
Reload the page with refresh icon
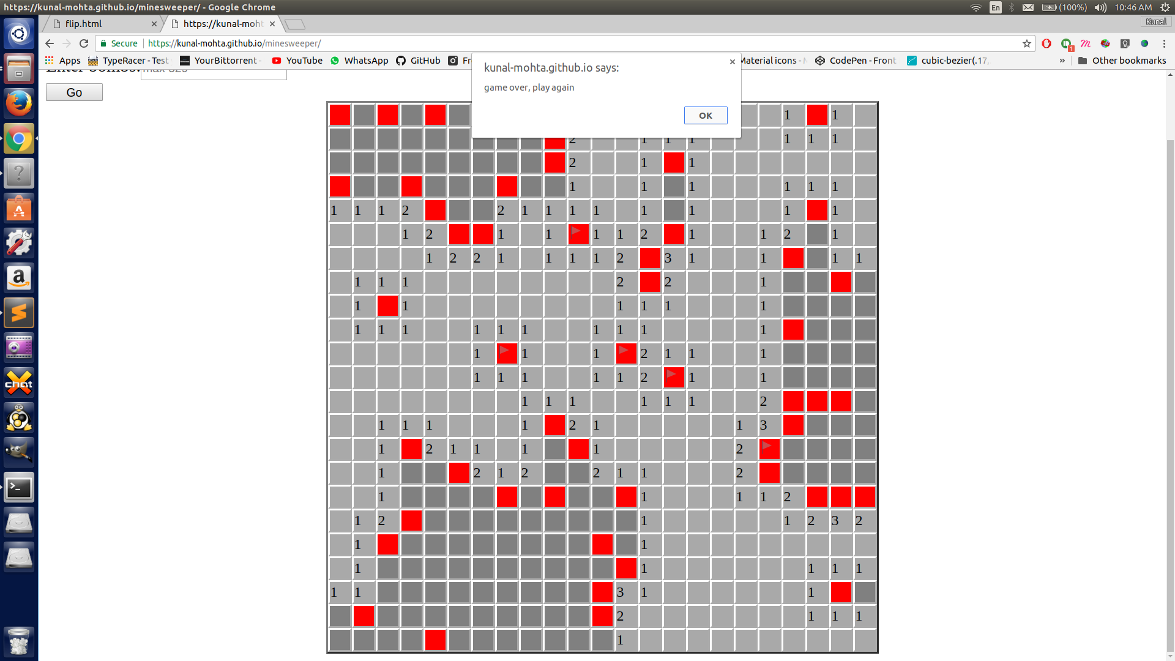(84, 43)
